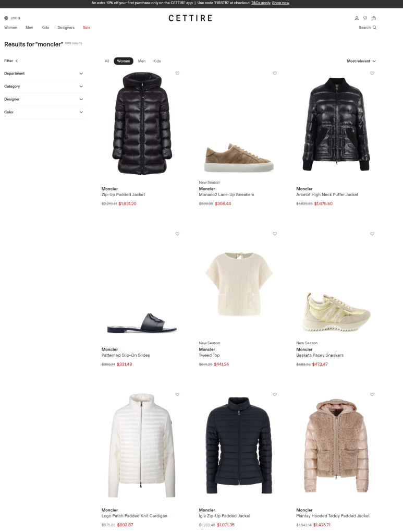Favorite the Monaco2 Lace-Up Sneakers heart
Screen dimensions: 403x531
pos(275,73)
